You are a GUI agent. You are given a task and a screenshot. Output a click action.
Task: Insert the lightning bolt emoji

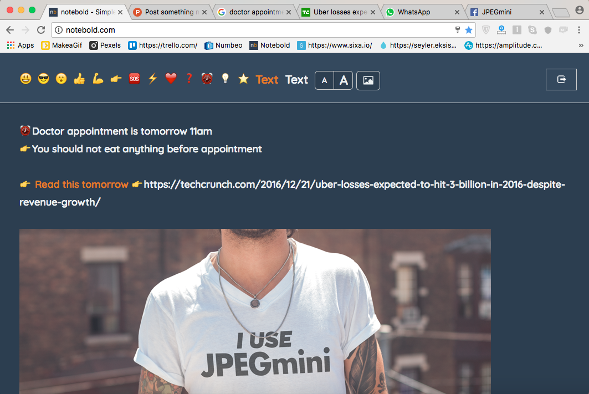pos(152,79)
